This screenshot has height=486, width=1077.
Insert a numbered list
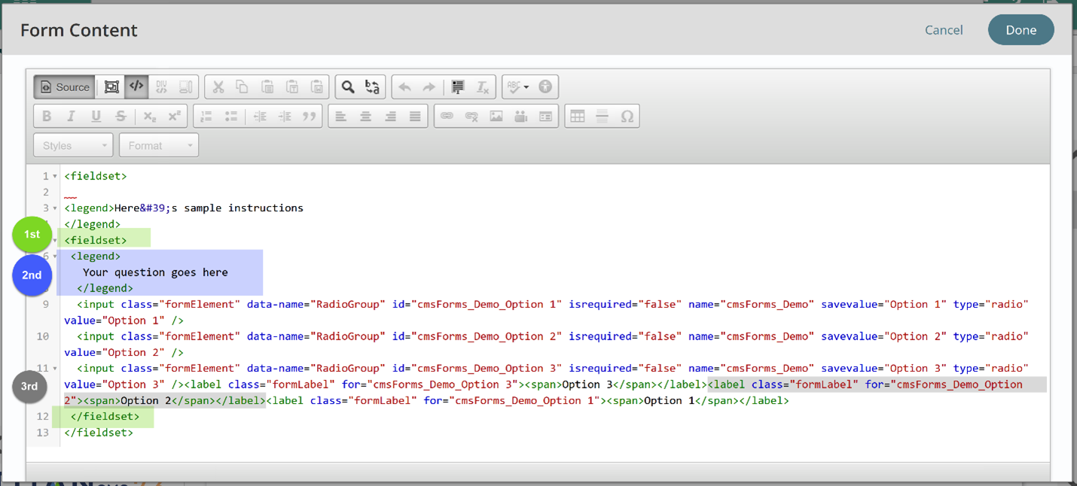(x=206, y=117)
